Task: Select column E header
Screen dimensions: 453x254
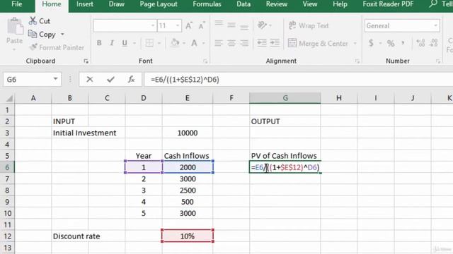Action: 187,98
